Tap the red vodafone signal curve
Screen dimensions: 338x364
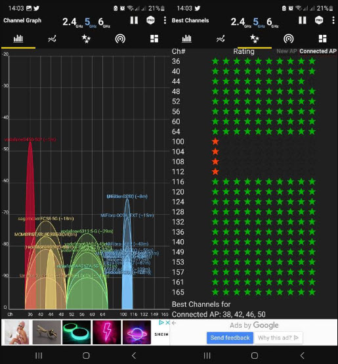[x=30, y=209]
